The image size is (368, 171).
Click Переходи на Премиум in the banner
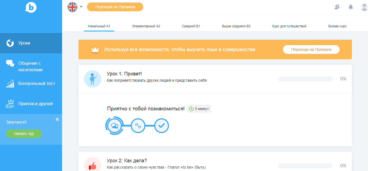311,49
